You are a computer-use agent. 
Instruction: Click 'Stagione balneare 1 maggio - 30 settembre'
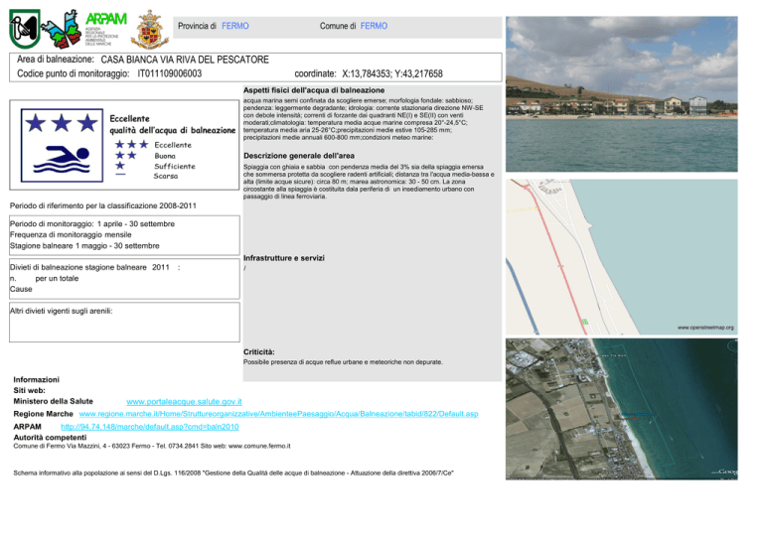tap(84, 246)
